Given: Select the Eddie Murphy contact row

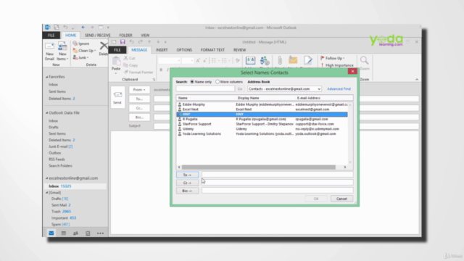Looking at the screenshot, I should click(262, 104).
